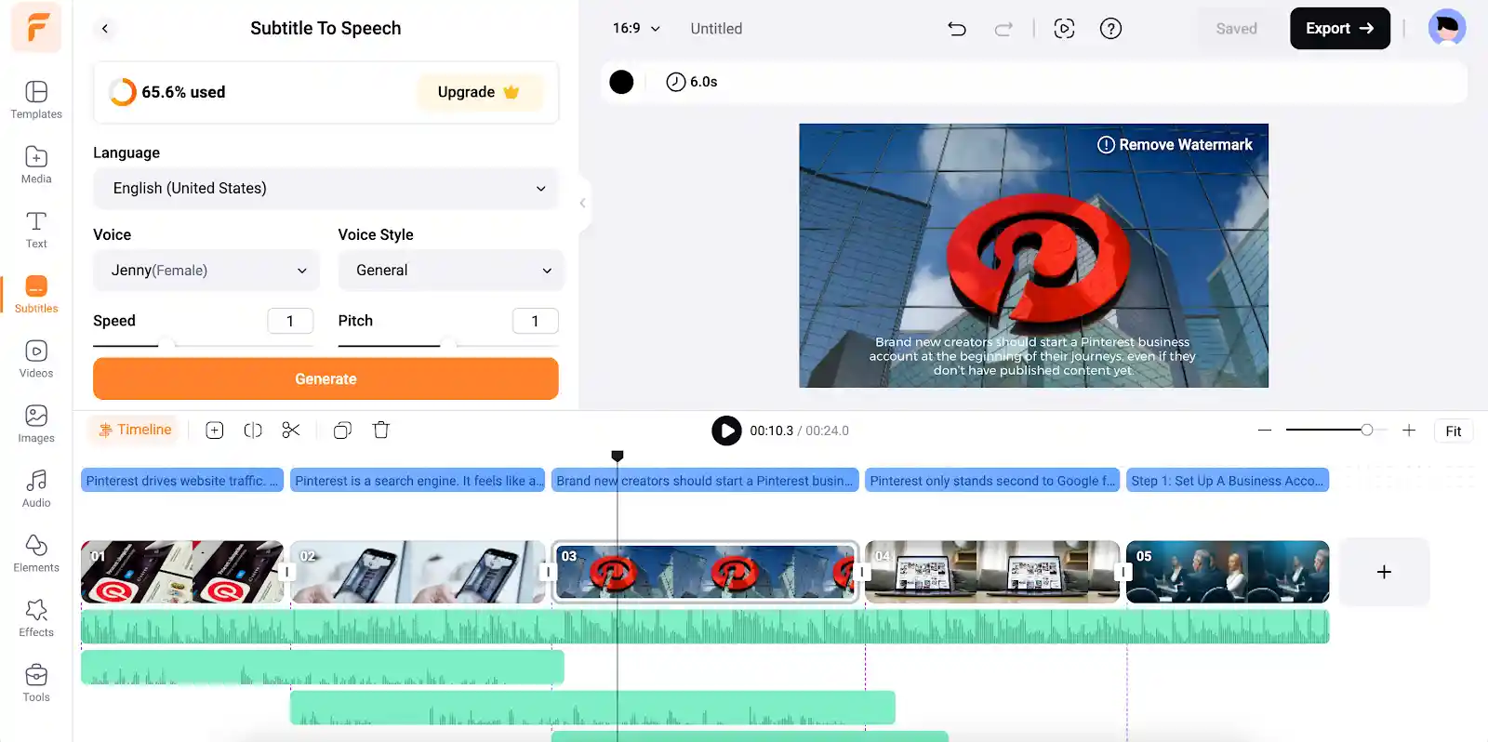Change the 16:9 aspect ratio dropdown
The height and width of the screenshot is (742, 1488).
point(636,29)
